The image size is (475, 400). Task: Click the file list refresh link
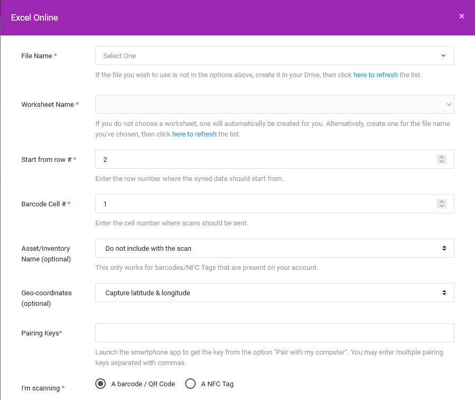pyautogui.click(x=376, y=75)
